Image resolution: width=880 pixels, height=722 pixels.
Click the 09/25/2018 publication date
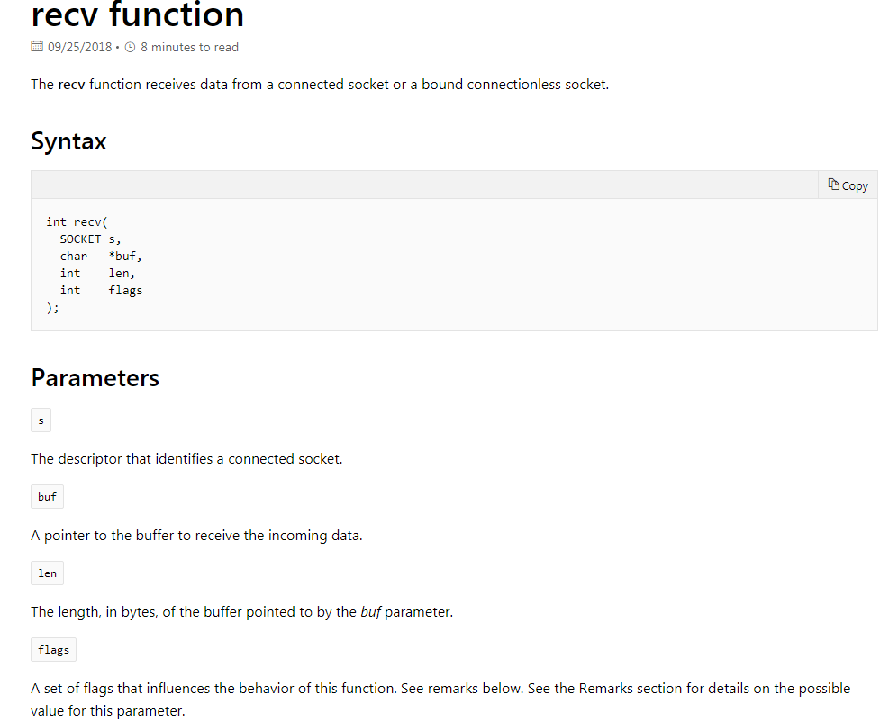(79, 47)
